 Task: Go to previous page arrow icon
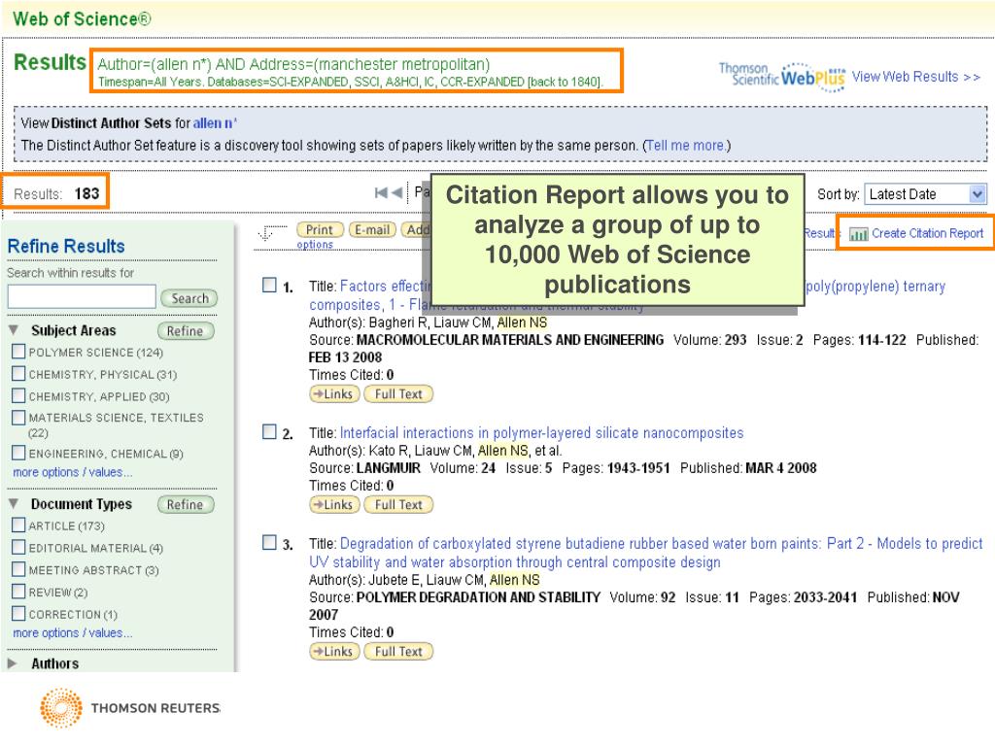(x=397, y=193)
